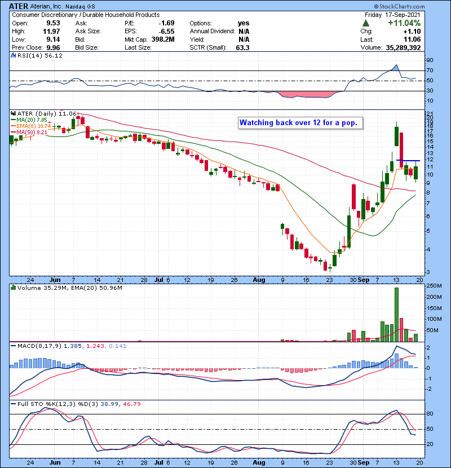Click the Yield N/A value
451x468 pixels.
[x=244, y=39]
